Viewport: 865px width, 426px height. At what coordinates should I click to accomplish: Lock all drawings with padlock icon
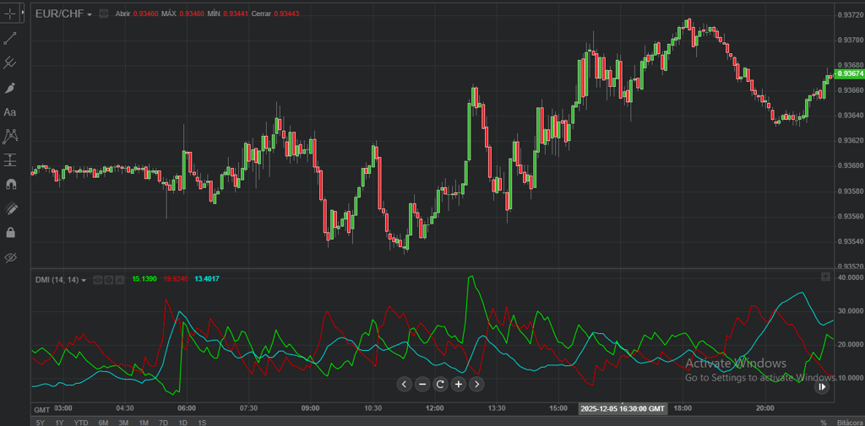tap(10, 233)
